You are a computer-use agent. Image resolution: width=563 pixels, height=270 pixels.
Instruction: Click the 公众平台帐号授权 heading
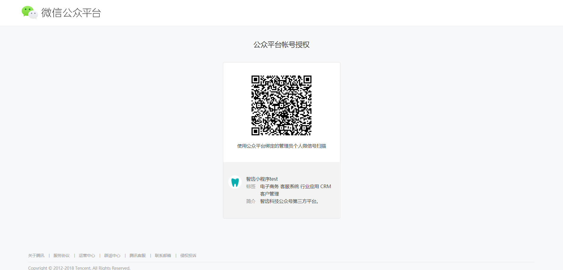(x=281, y=45)
